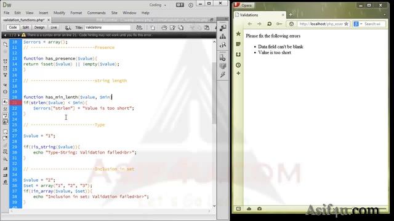The height and width of the screenshot is (221, 394).
Task: Click the coding toolbar icon beside line 30
Action: (x=6, y=152)
